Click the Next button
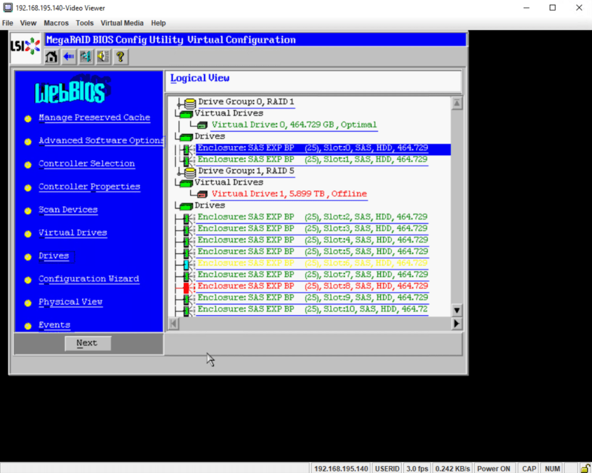Viewport: 592px width, 473px height. pos(88,343)
